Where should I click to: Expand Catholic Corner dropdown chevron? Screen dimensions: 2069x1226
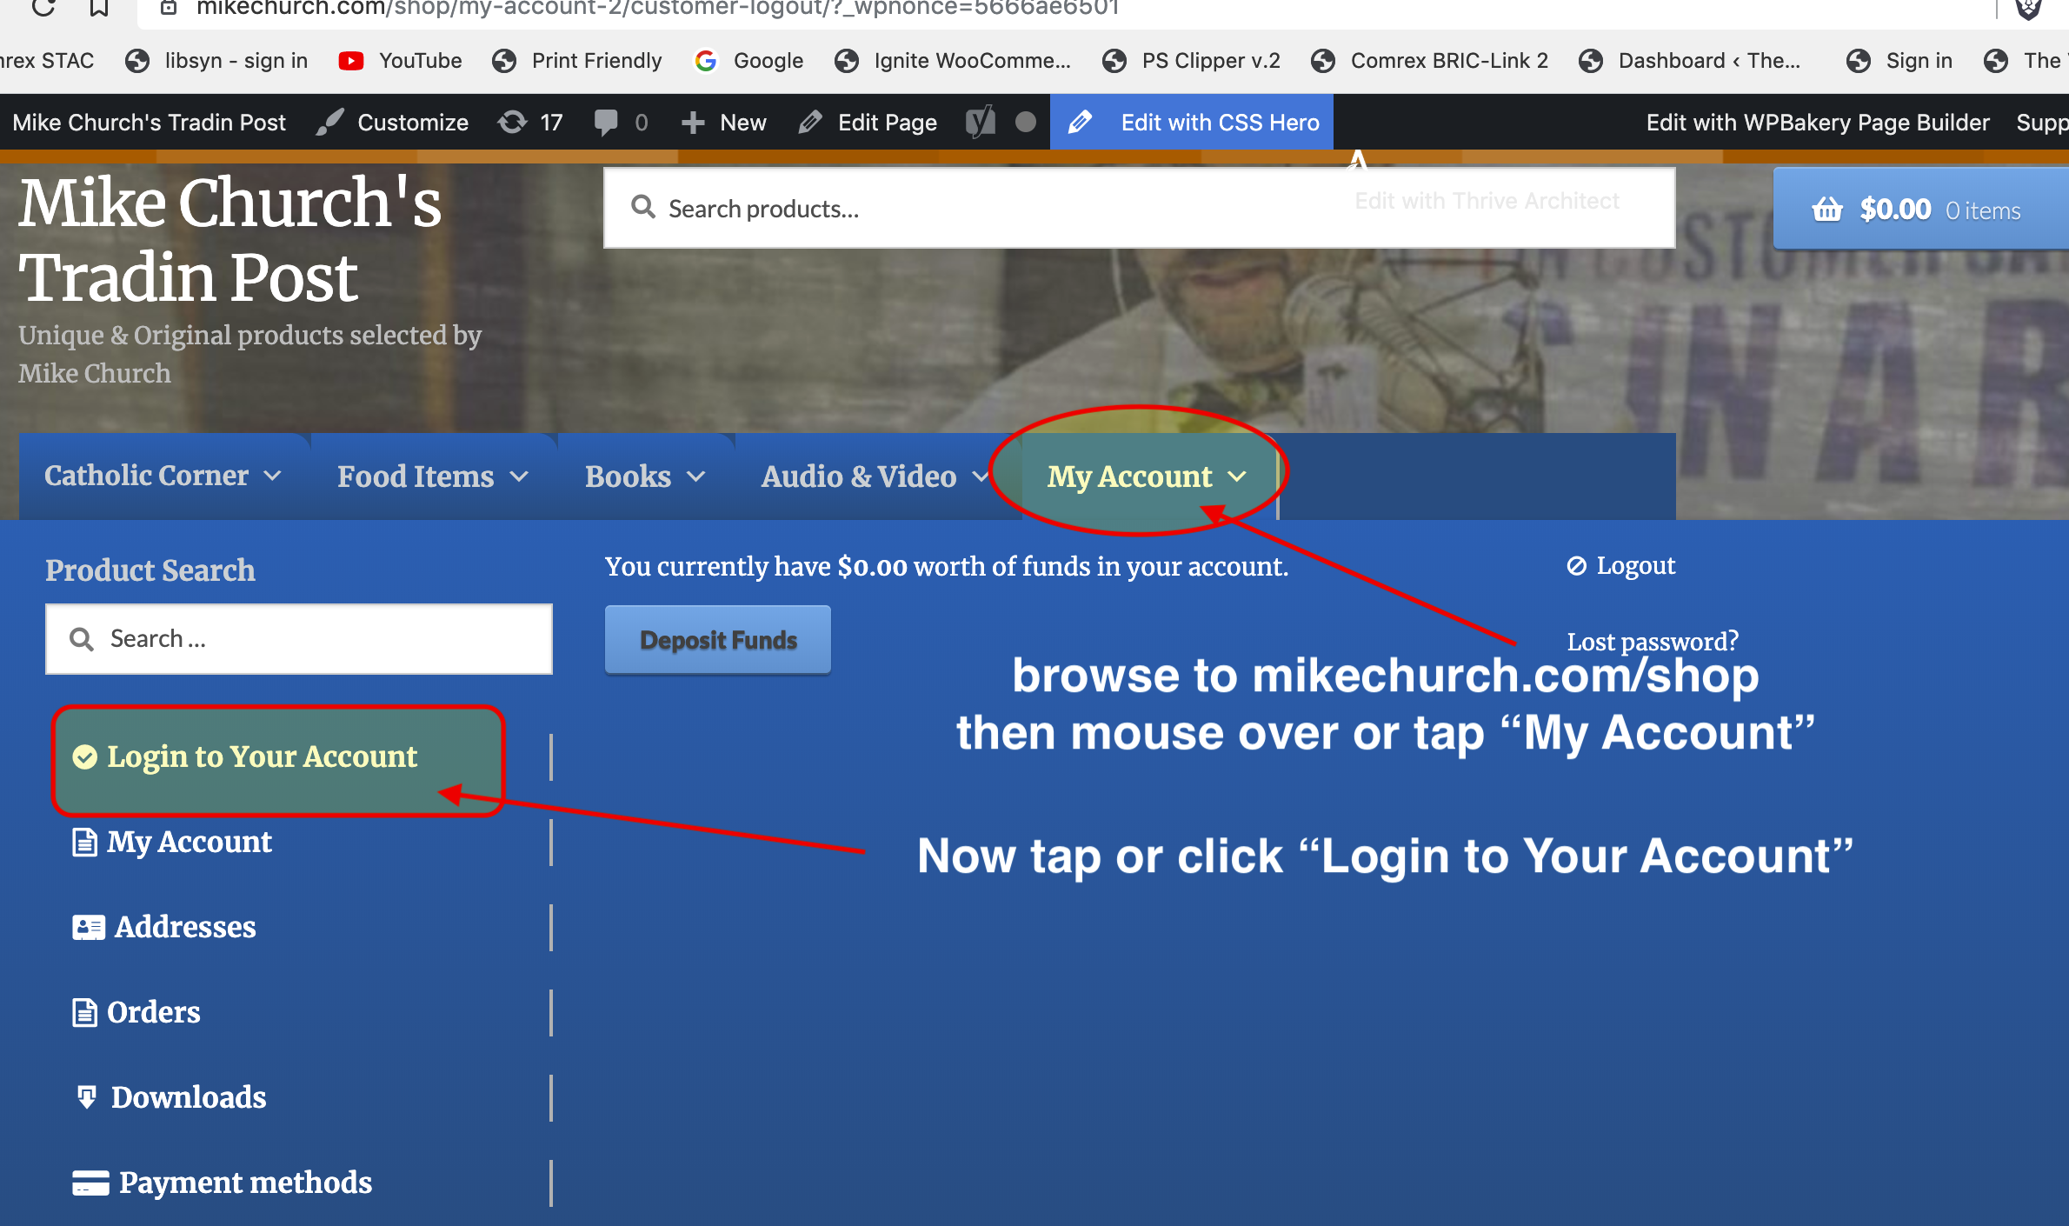click(x=273, y=476)
